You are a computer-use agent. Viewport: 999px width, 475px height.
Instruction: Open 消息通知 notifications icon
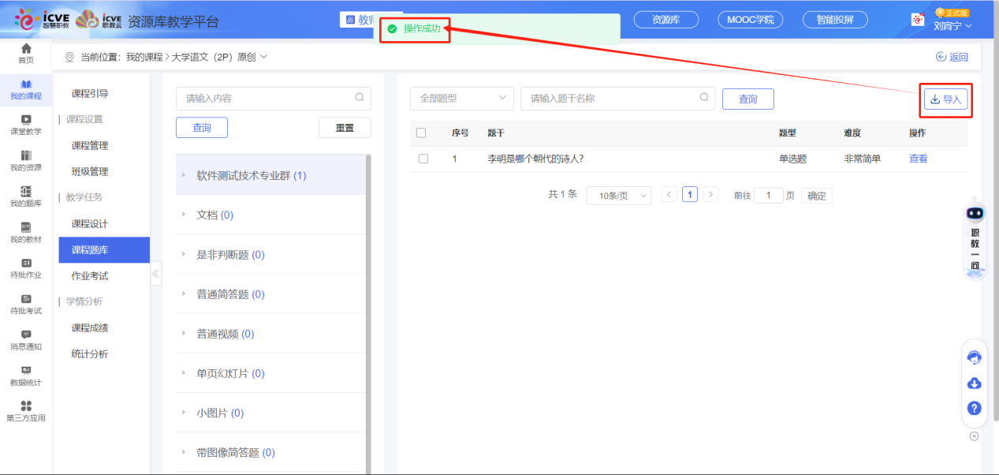click(26, 339)
